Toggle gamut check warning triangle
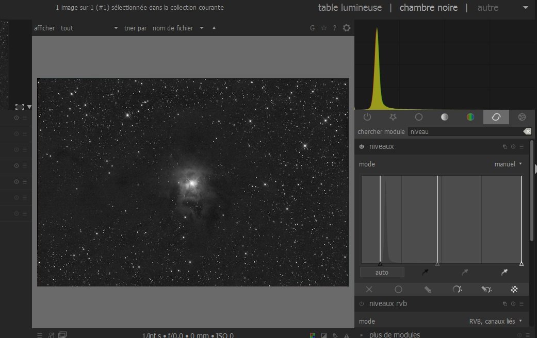 [347, 335]
